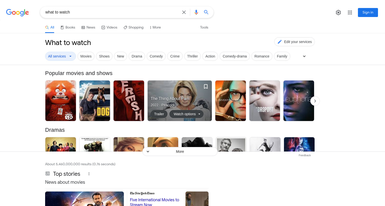Sign in to Google account
Image resolution: width=385 pixels, height=206 pixels.
pyautogui.click(x=368, y=12)
